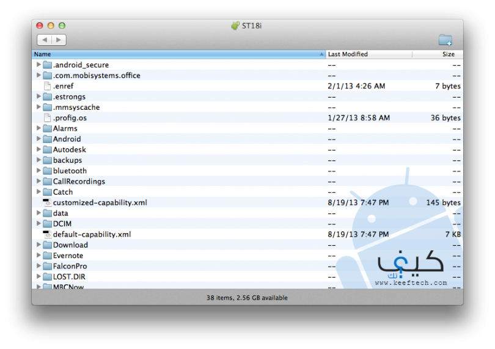This screenshot has height=349, width=495.
Task: Expand the .android_secure folder
Action: pos(38,65)
